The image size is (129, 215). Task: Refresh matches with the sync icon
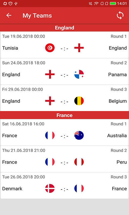(x=120, y=15)
